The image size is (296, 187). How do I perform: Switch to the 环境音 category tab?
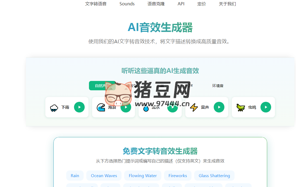[x=217, y=85]
